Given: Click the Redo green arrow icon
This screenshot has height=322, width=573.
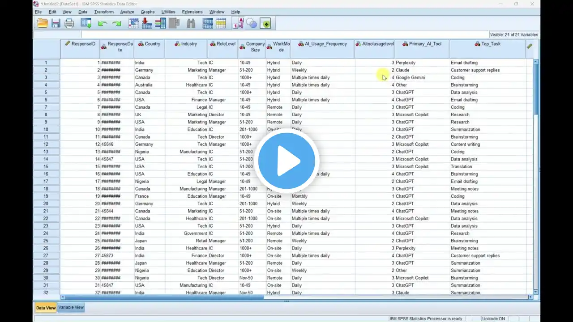Looking at the screenshot, I should 116,23.
